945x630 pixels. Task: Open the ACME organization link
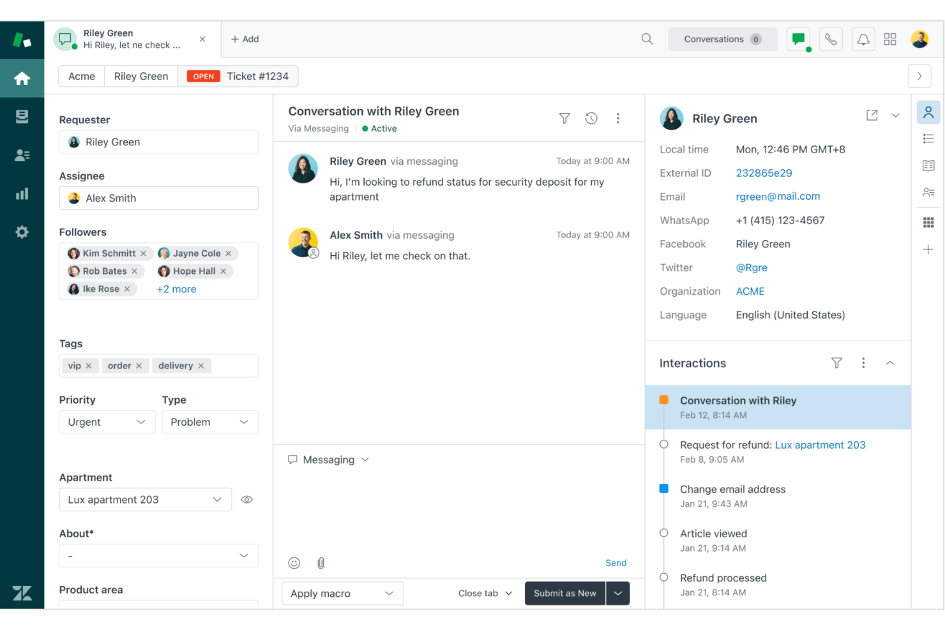(750, 291)
